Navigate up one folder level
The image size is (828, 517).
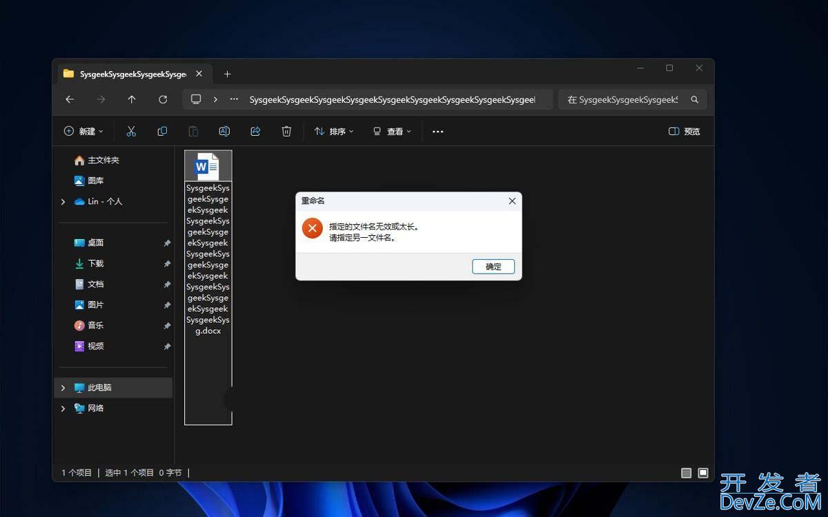tap(132, 99)
